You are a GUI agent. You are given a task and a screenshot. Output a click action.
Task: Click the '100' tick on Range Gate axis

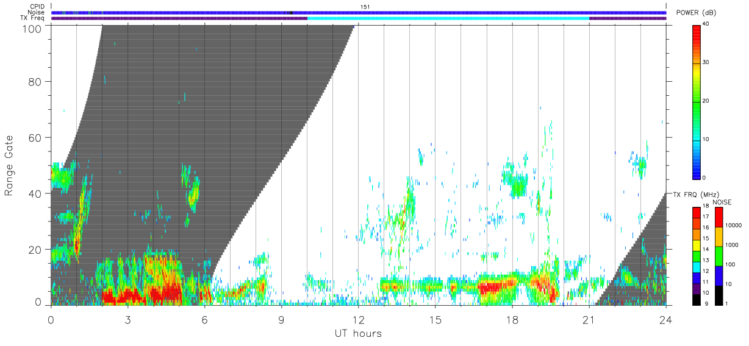(32, 29)
